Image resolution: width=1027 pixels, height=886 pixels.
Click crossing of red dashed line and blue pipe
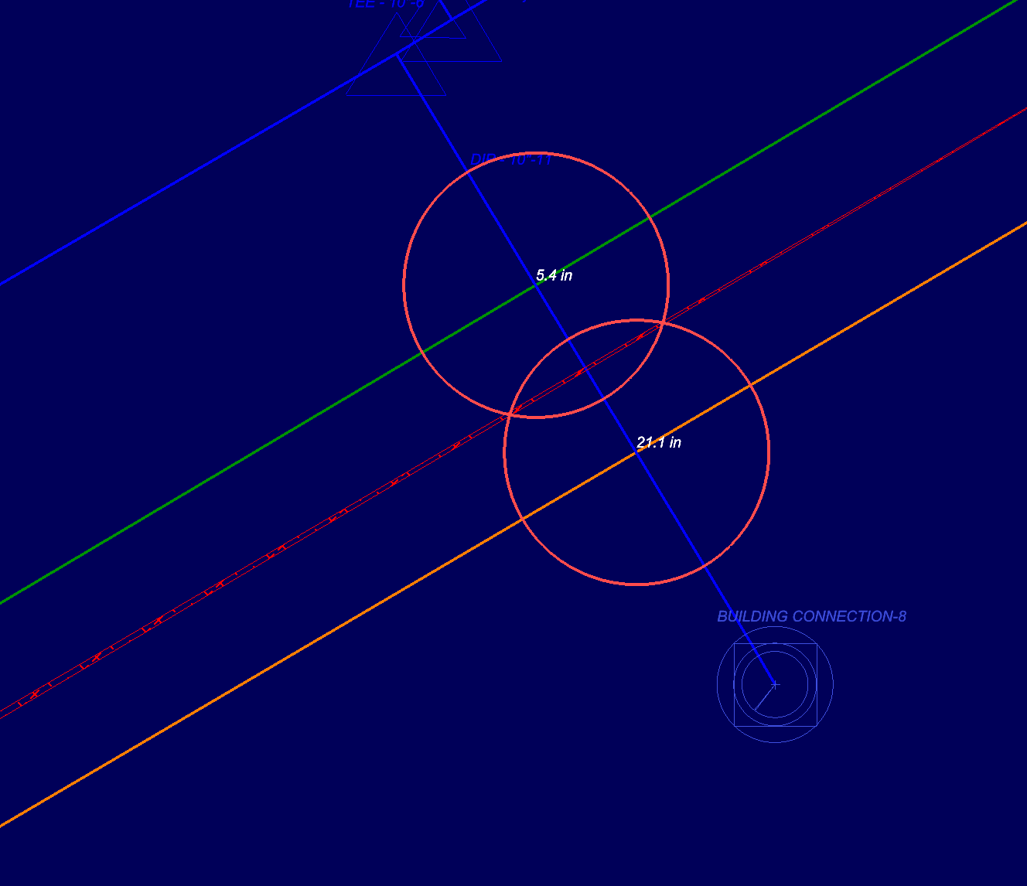tap(585, 369)
